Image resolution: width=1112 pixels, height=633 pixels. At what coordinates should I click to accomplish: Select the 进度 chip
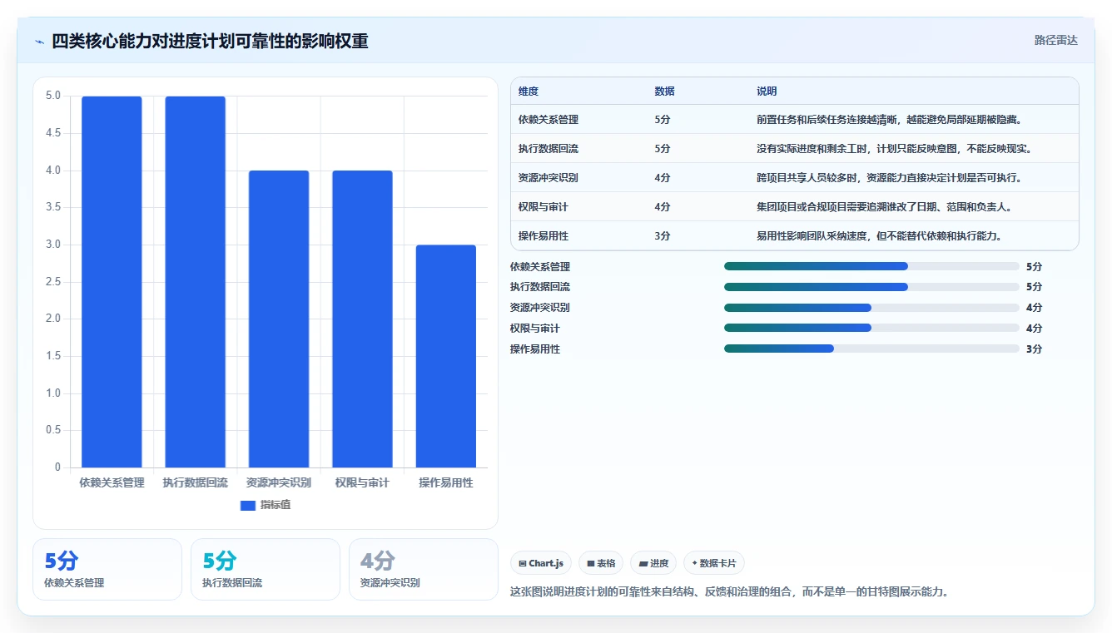click(653, 563)
